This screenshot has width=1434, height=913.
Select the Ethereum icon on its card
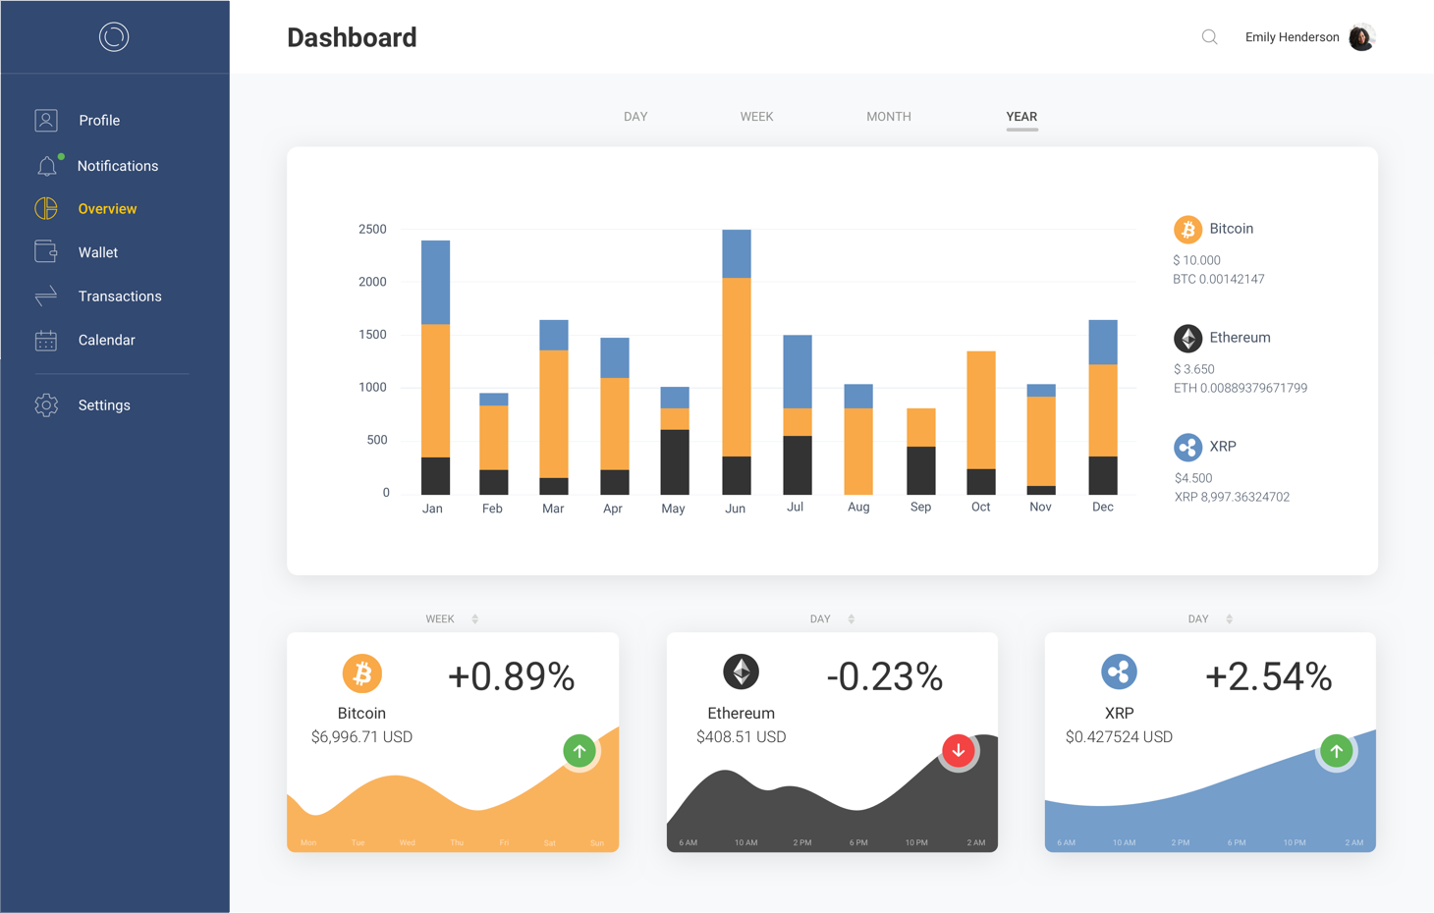click(742, 671)
